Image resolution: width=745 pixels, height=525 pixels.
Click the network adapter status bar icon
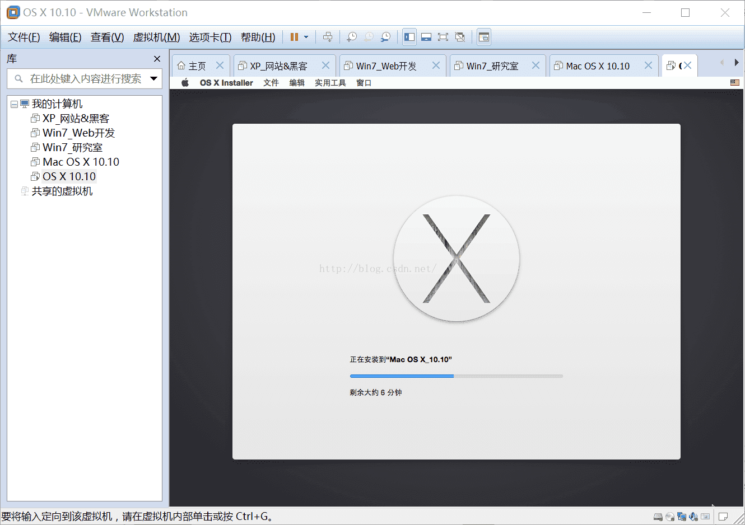(x=682, y=517)
